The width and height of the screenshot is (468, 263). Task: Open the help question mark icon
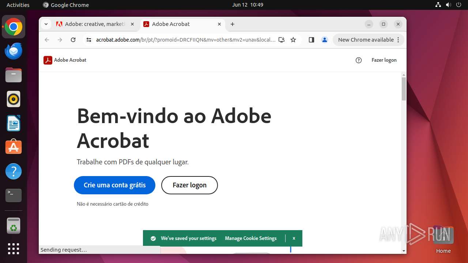tap(359, 60)
